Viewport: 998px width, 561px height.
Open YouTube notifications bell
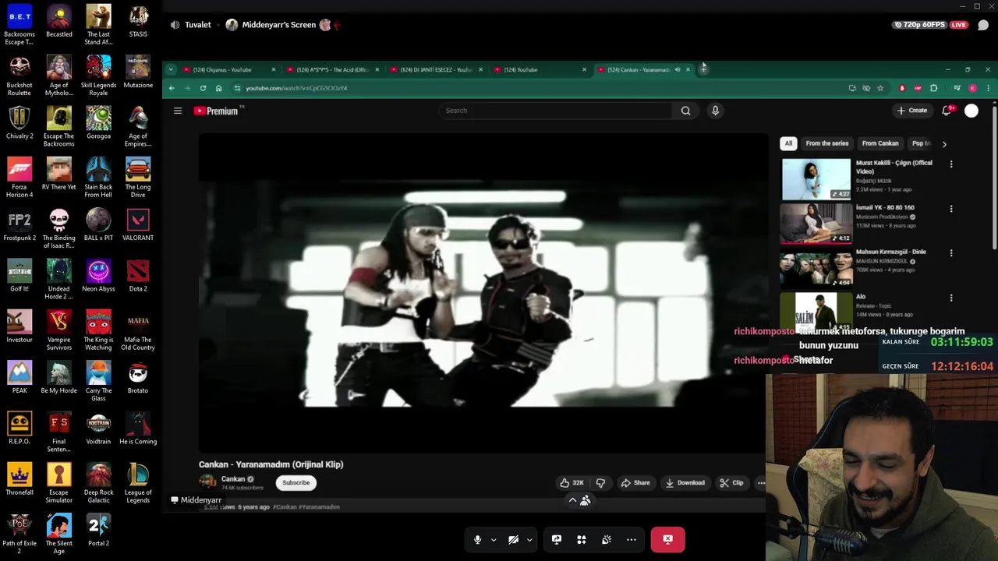click(x=947, y=111)
